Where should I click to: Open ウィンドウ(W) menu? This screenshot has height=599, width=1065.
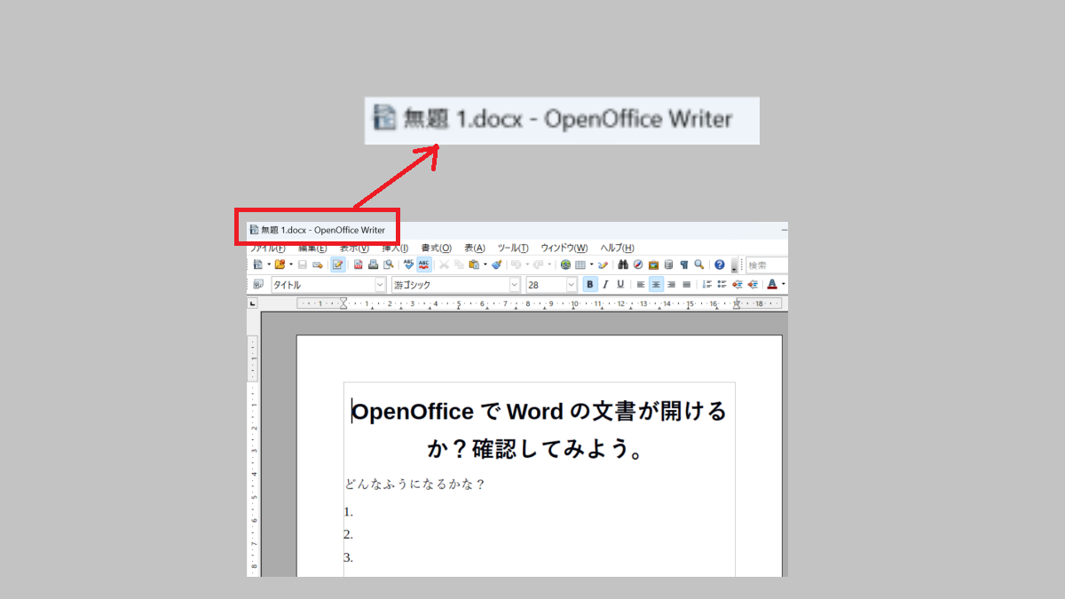(x=564, y=248)
